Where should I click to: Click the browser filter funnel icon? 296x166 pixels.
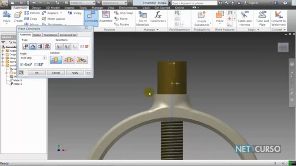[x=3, y=42]
